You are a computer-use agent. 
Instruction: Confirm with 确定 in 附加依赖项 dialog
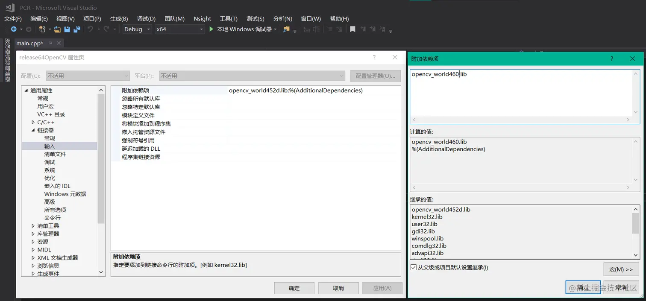click(583, 287)
